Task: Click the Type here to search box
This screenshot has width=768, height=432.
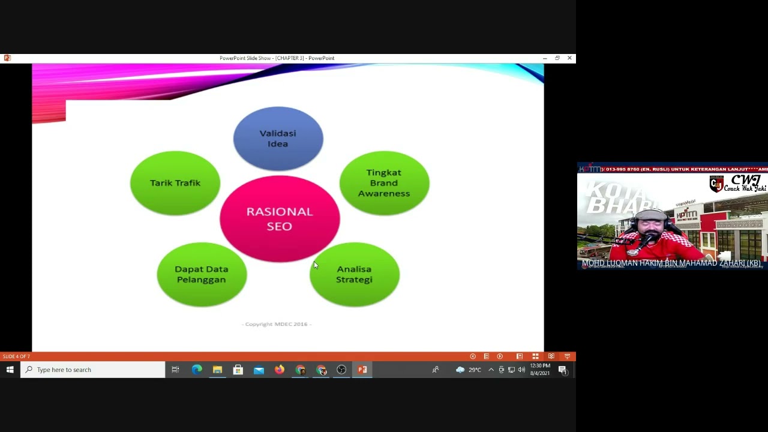Action: [93, 370]
